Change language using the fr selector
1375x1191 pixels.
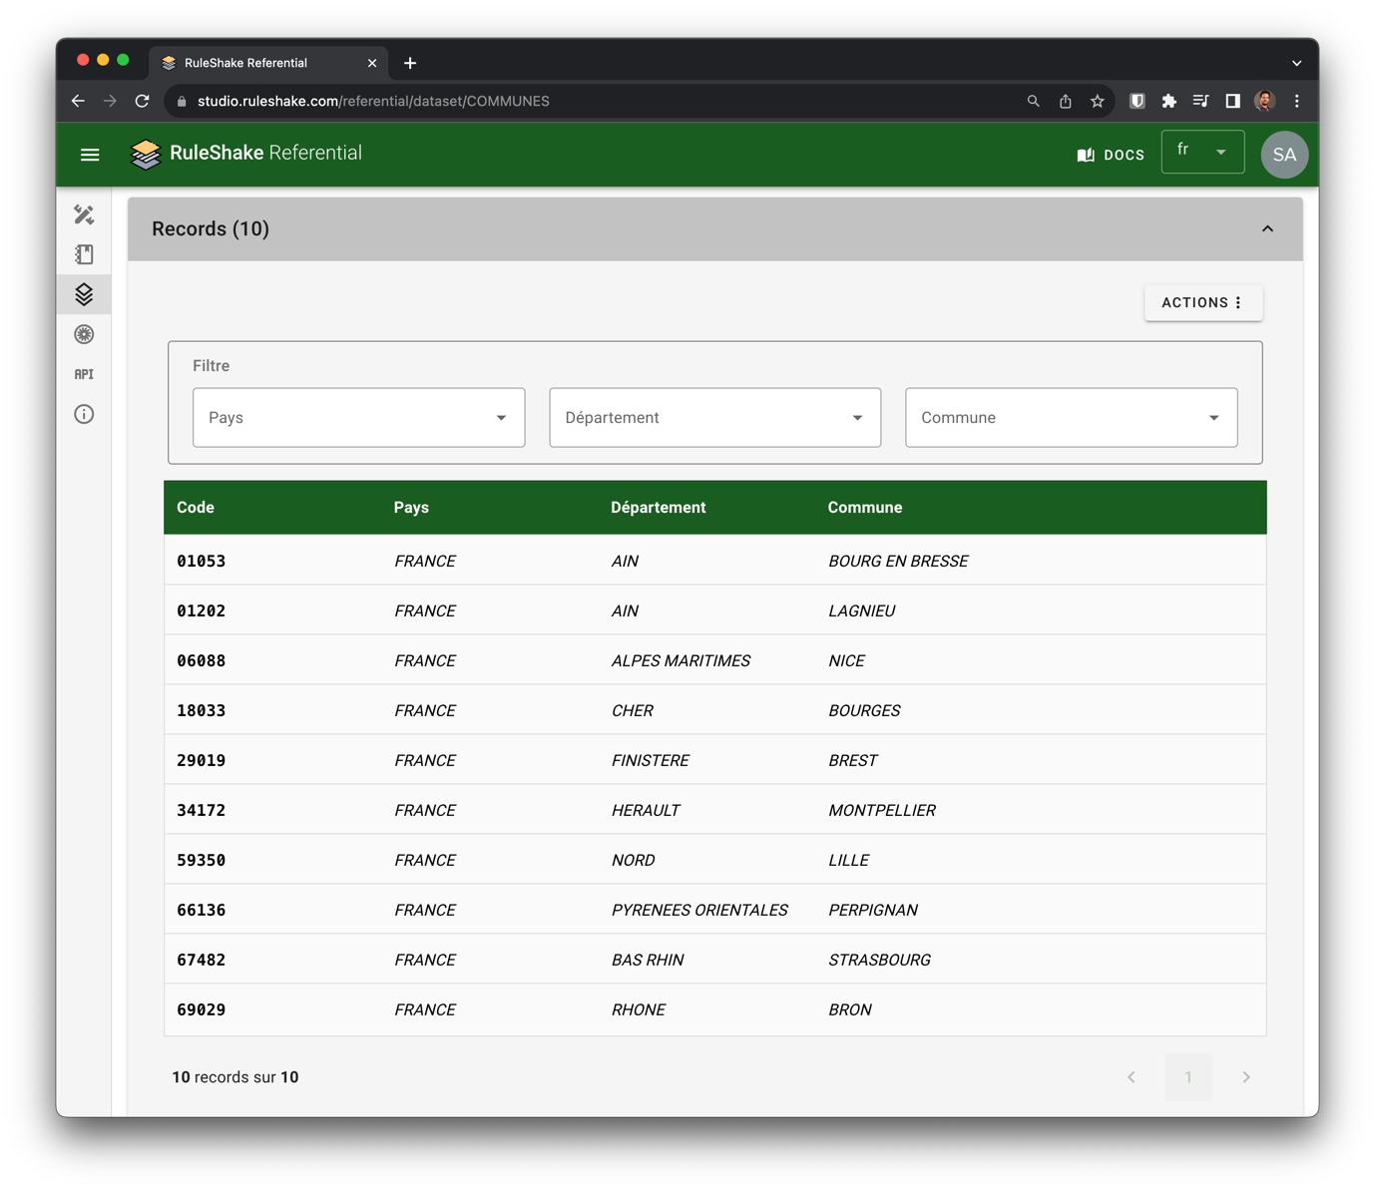pyautogui.click(x=1202, y=152)
